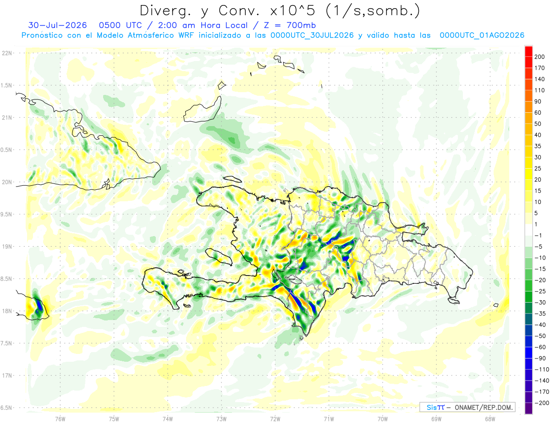Click the '73W' longitude label

pos(221,419)
